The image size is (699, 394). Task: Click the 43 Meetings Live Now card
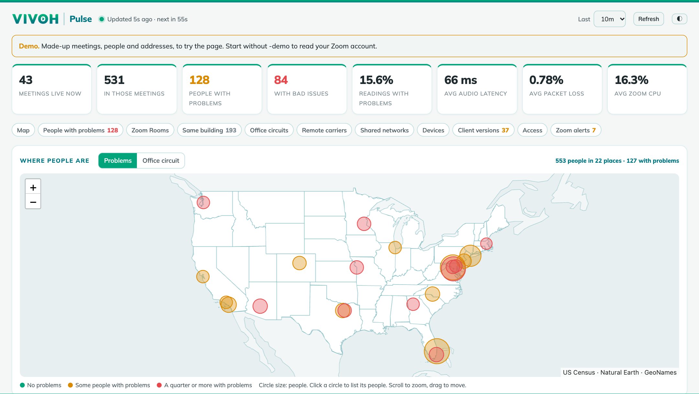click(x=52, y=89)
